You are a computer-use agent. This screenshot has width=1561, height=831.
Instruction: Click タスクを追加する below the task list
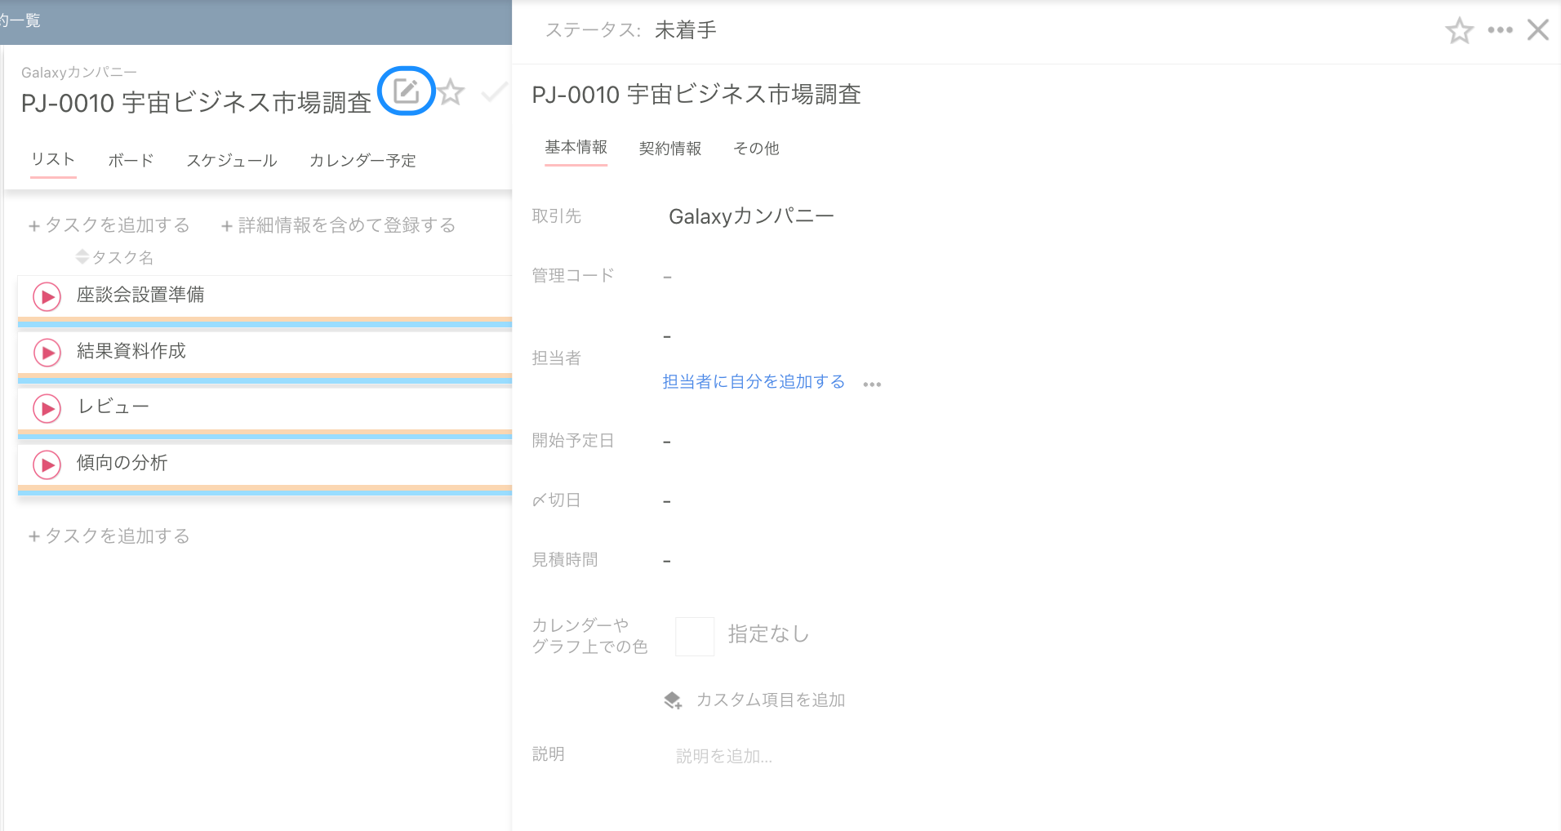click(x=108, y=535)
